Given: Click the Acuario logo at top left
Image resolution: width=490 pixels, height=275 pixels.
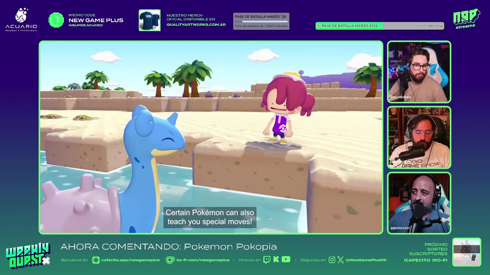Looking at the screenshot, I should coord(21,19).
